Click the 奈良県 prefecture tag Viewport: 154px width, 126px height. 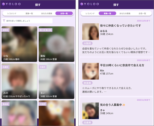coord(87,83)
